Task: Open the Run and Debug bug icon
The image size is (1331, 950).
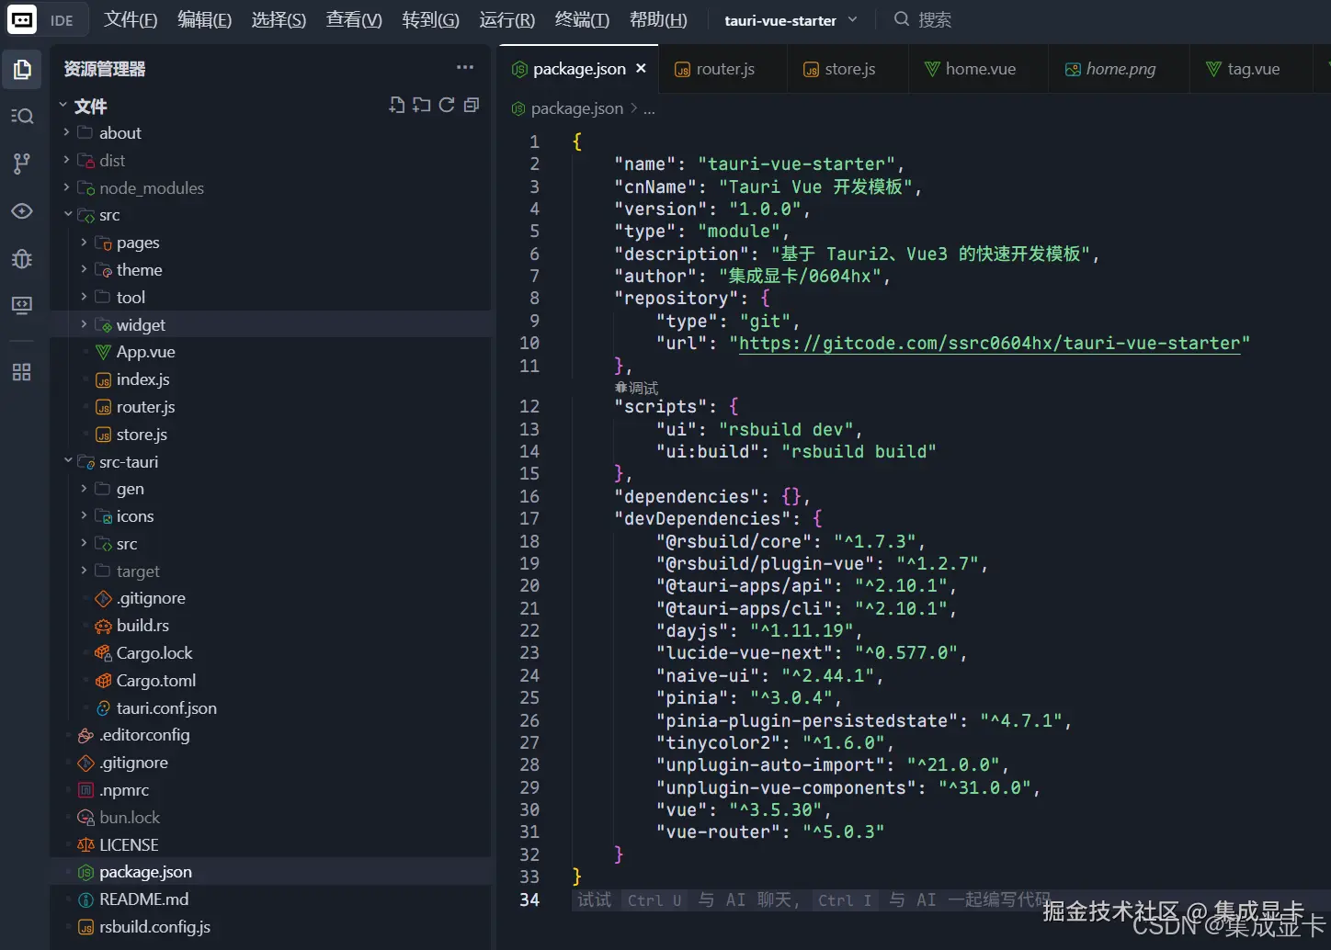Action: [x=22, y=258]
